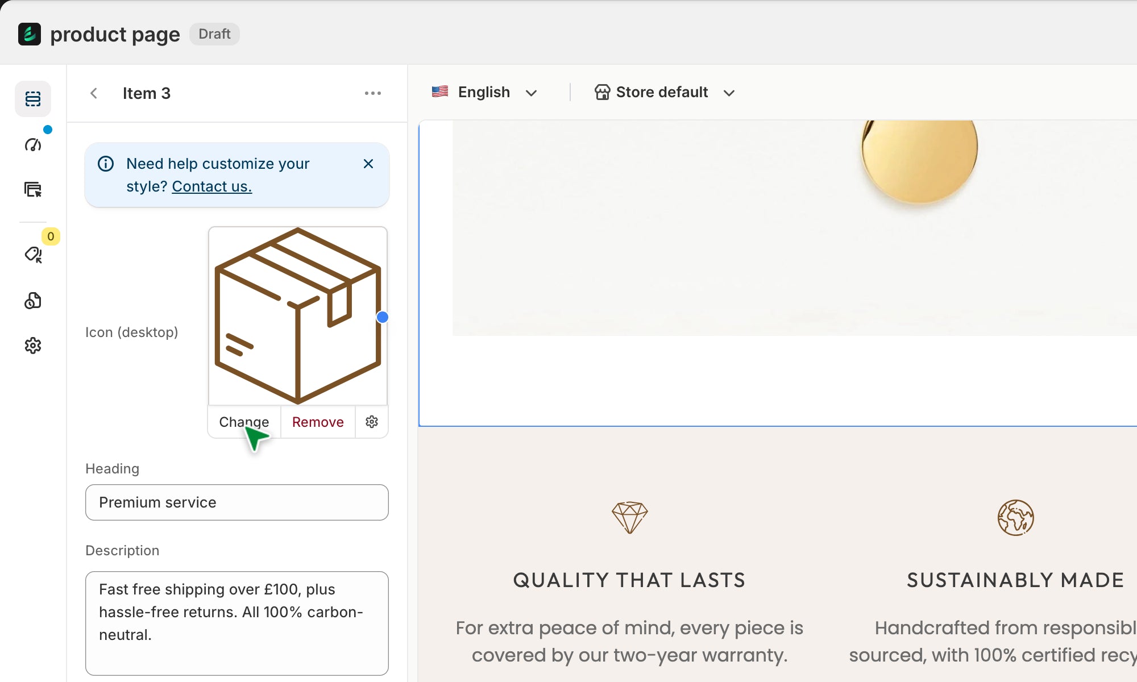Follow the Contact us link
This screenshot has width=1137, height=682.
click(211, 186)
